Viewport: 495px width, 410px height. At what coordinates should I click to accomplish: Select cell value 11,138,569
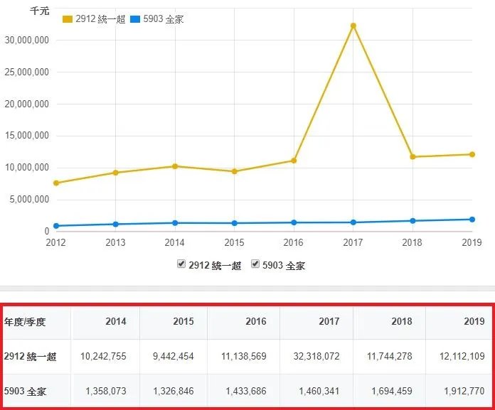(244, 357)
